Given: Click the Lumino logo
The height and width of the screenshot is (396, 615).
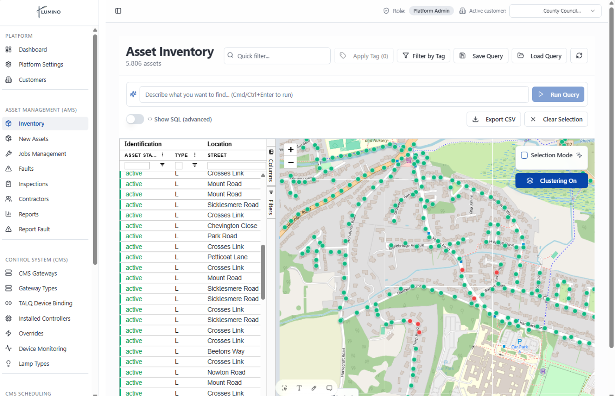Looking at the screenshot, I should [49, 12].
